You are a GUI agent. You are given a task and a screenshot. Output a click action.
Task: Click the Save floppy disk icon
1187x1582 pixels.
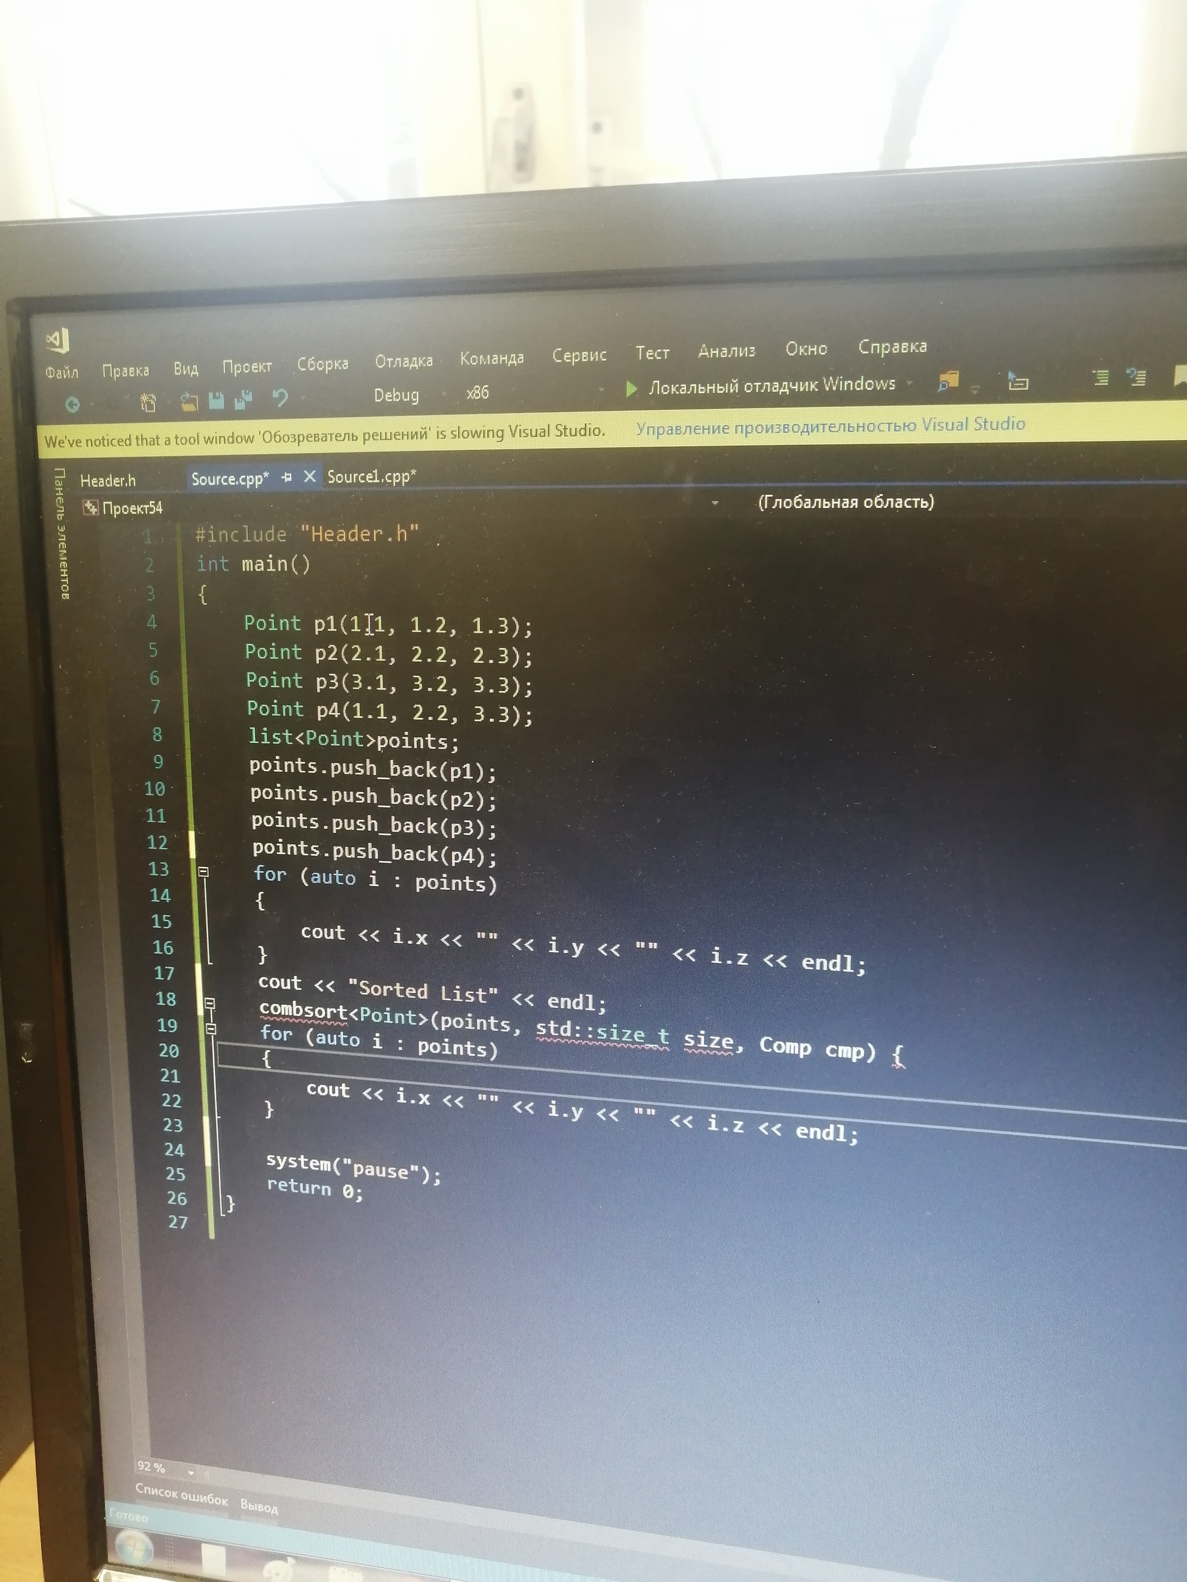pos(216,400)
